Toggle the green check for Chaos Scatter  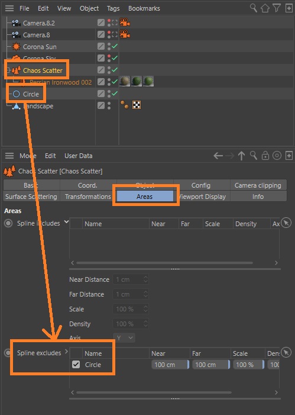coord(115,70)
